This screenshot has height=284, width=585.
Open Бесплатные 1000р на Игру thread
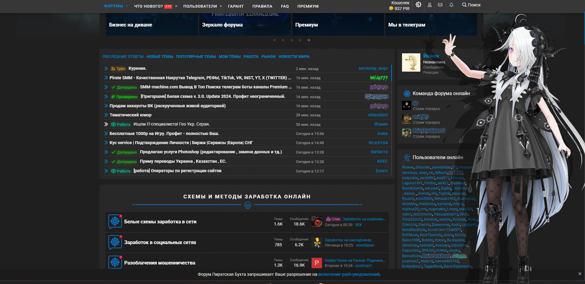(164, 133)
